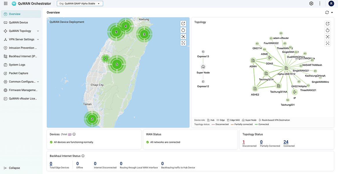Click the refresh icon in Overview header
This screenshot has width=338, height=174.
327,12
